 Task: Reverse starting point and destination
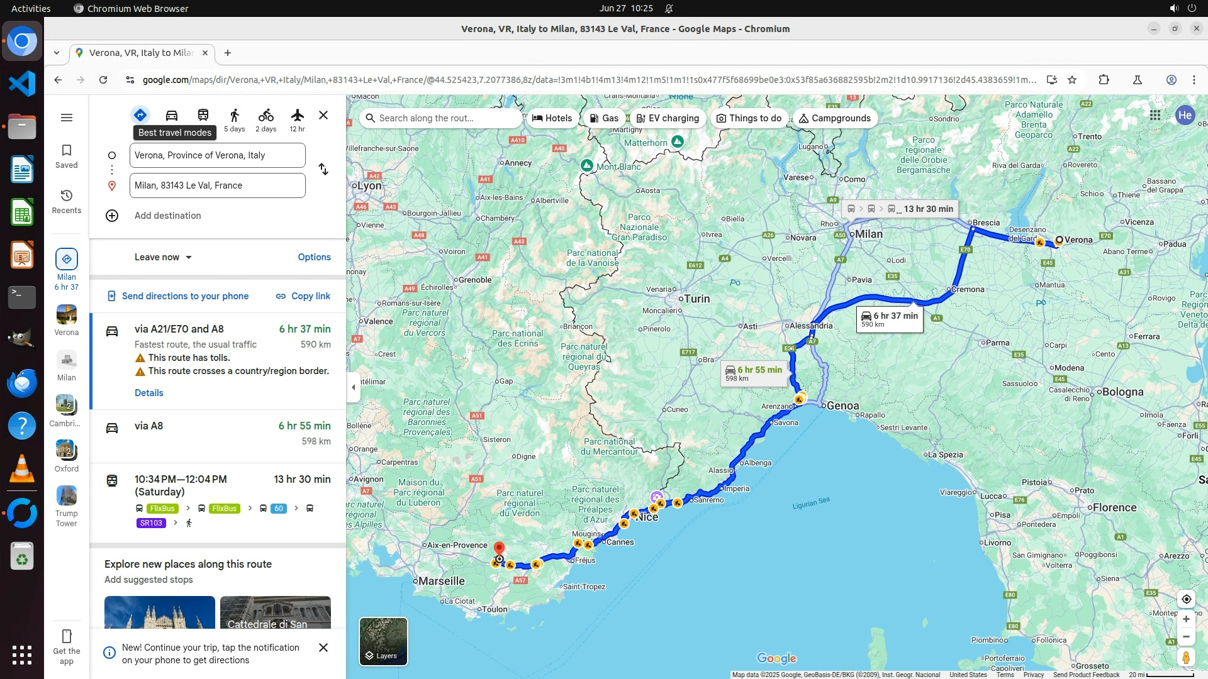tap(323, 169)
